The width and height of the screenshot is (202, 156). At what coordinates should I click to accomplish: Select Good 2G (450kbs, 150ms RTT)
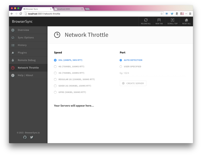click(x=72, y=86)
